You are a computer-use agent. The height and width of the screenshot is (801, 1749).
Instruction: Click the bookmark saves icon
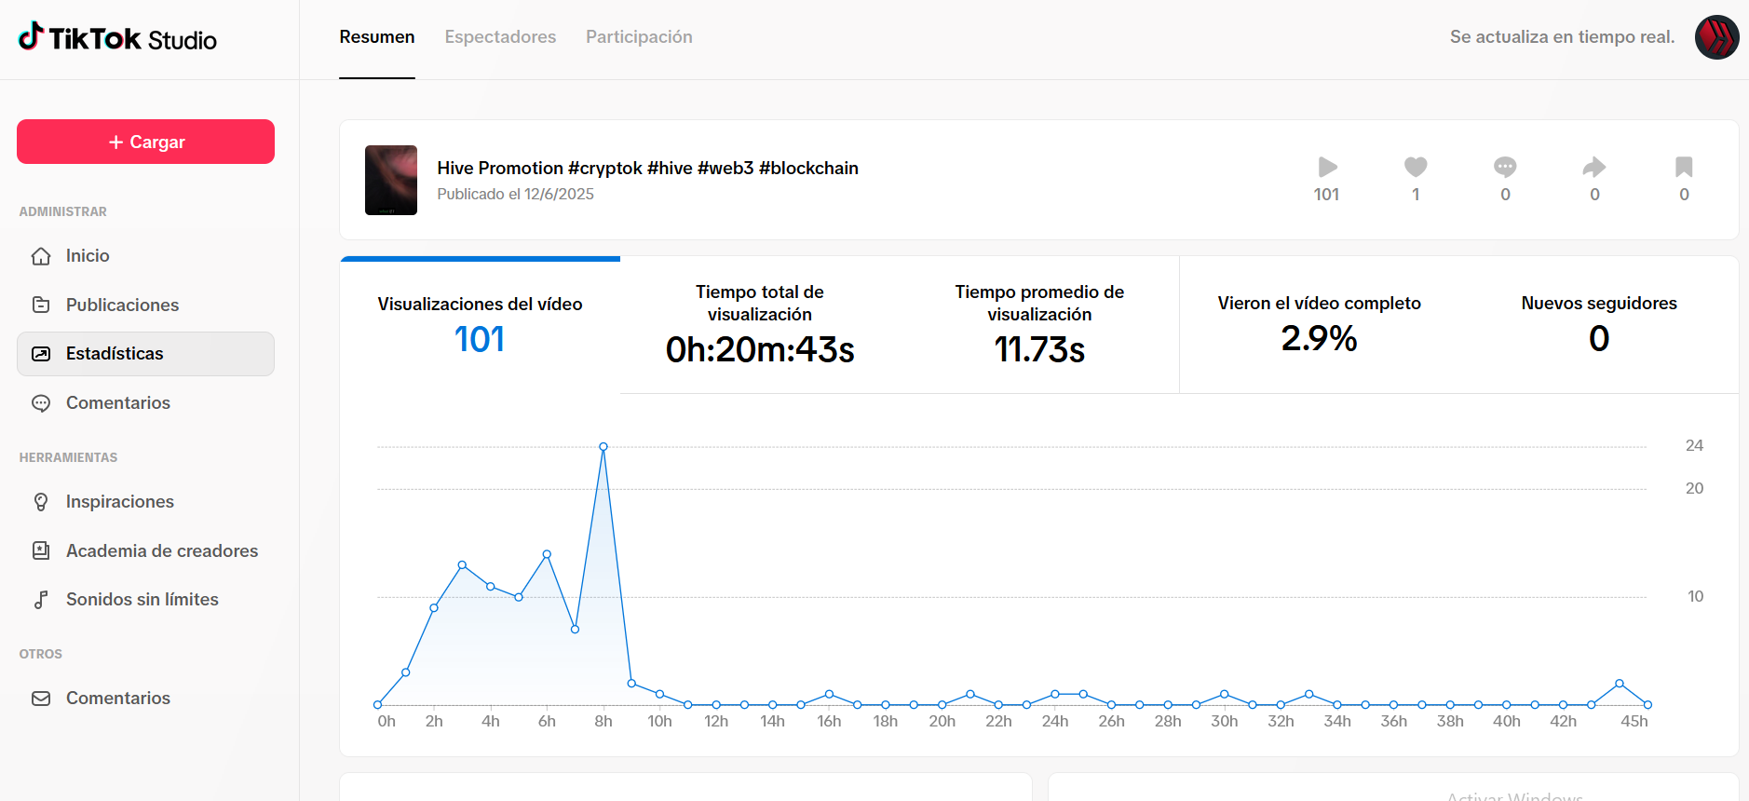[1684, 167]
